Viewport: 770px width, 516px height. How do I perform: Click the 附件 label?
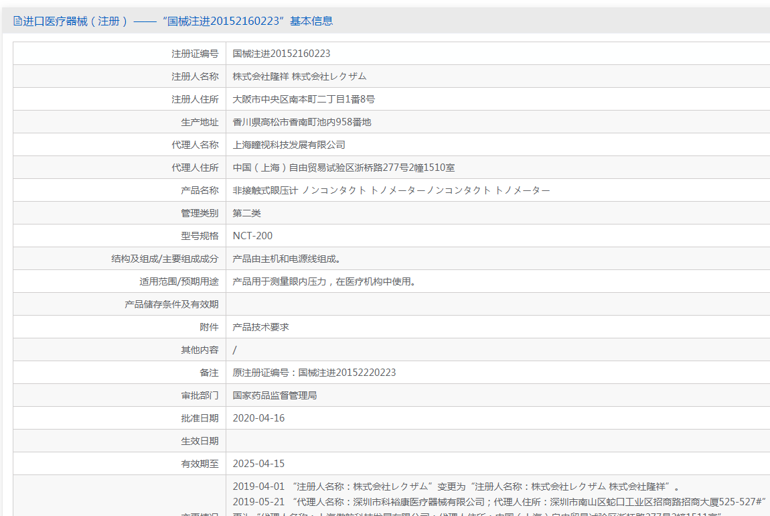[x=209, y=327]
